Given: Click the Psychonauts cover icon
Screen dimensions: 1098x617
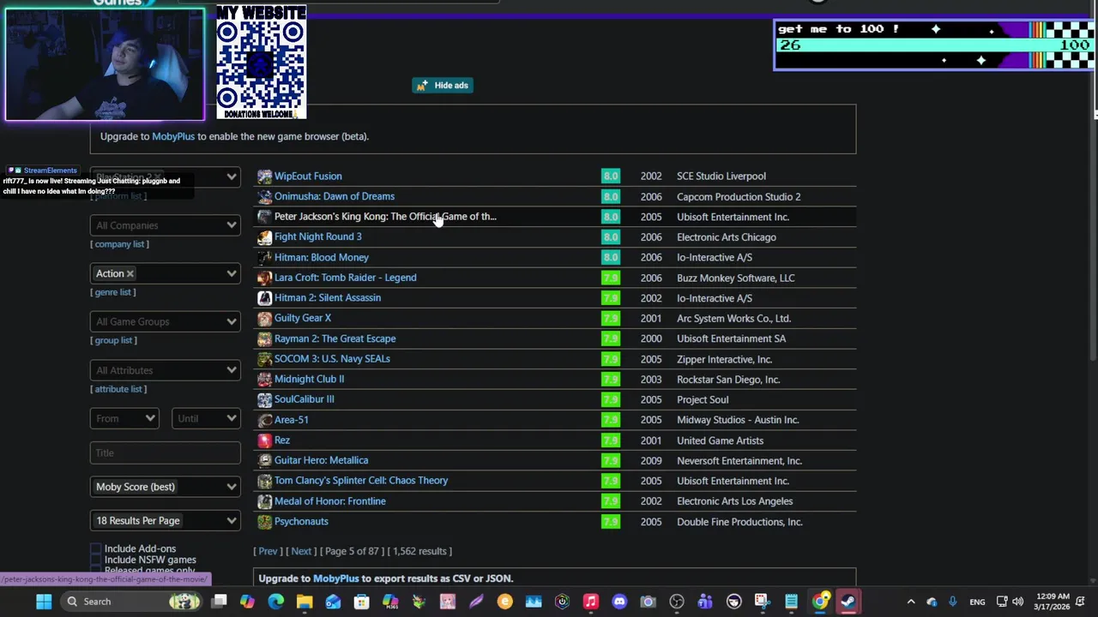Looking at the screenshot, I should click(x=264, y=522).
